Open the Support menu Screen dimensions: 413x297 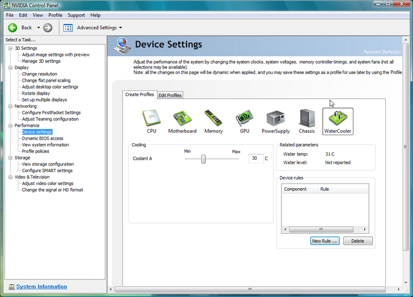76,15
